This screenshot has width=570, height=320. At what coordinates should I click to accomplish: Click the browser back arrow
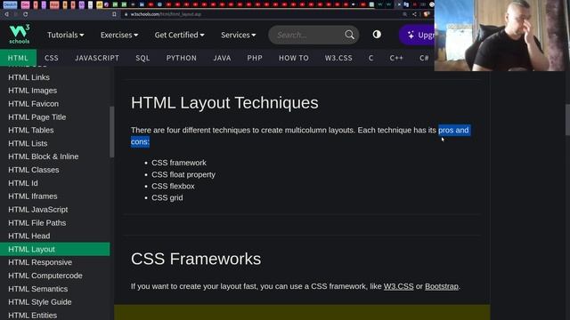tap(6, 14)
